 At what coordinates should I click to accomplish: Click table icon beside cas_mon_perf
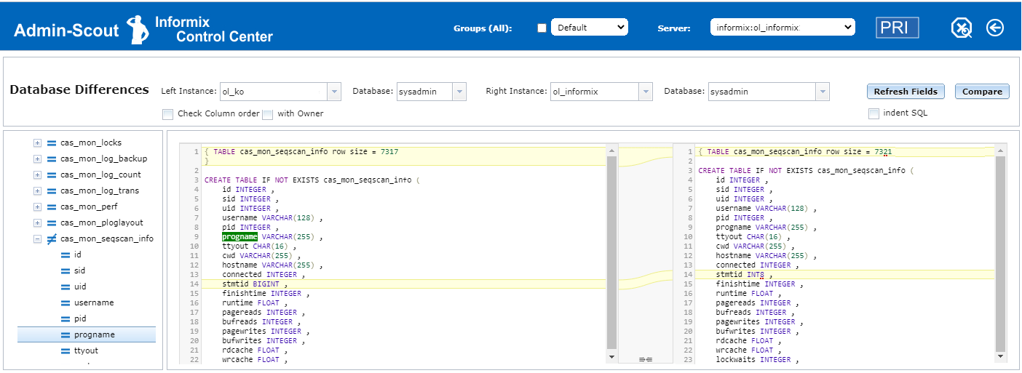point(52,206)
